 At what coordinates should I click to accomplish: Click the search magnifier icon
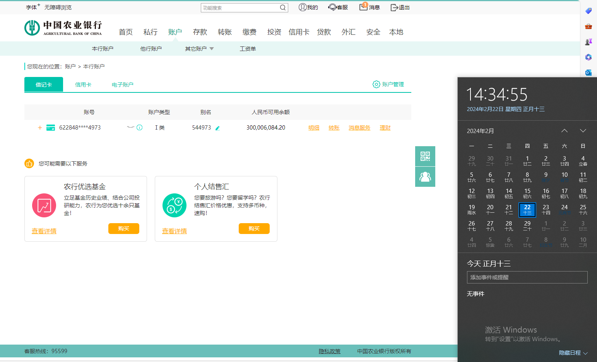coord(283,7)
